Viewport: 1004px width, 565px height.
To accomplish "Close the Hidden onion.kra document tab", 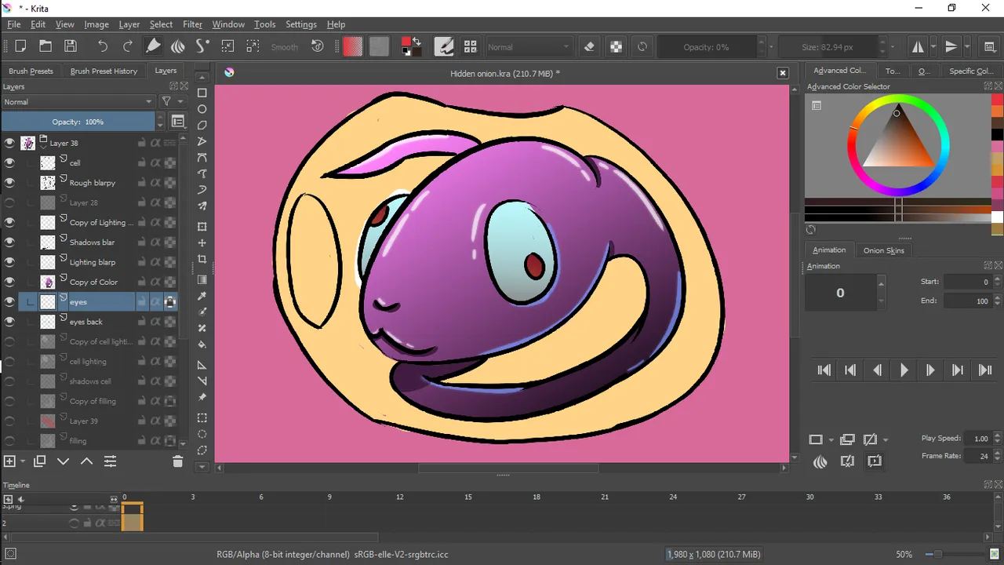I will coord(782,73).
